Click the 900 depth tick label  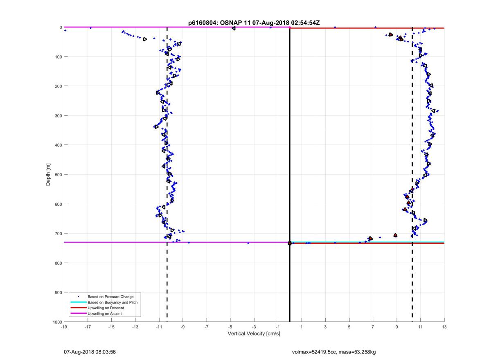58,292
